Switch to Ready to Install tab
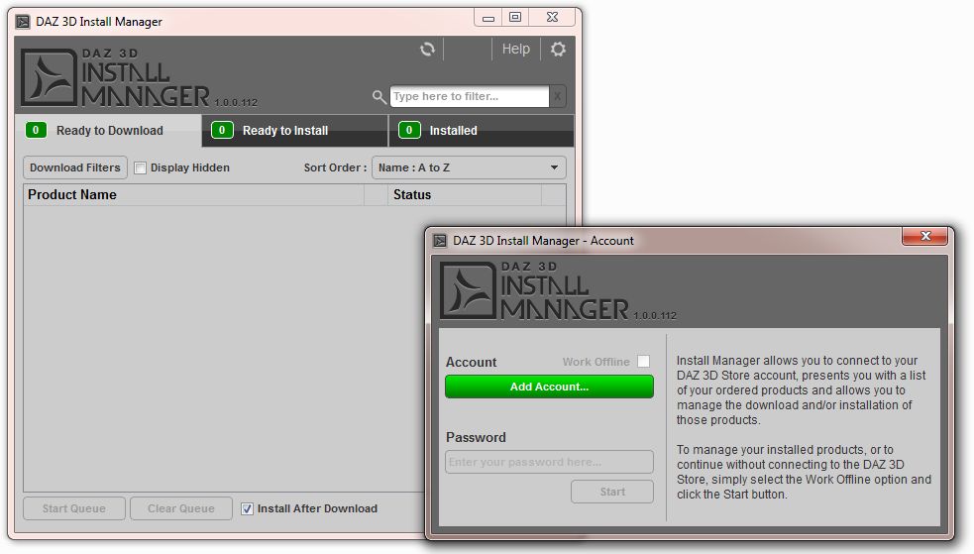Image resolution: width=974 pixels, height=554 pixels. pos(295,131)
